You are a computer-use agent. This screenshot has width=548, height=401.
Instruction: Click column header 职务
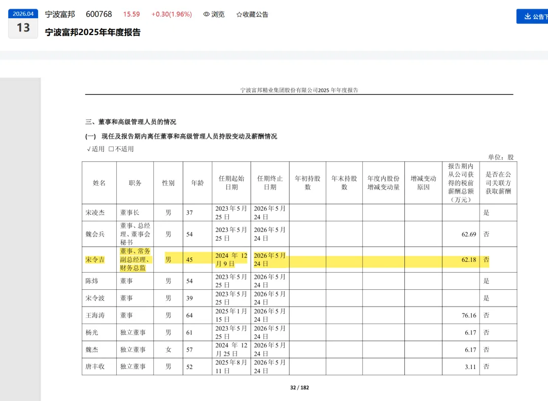pos(135,183)
